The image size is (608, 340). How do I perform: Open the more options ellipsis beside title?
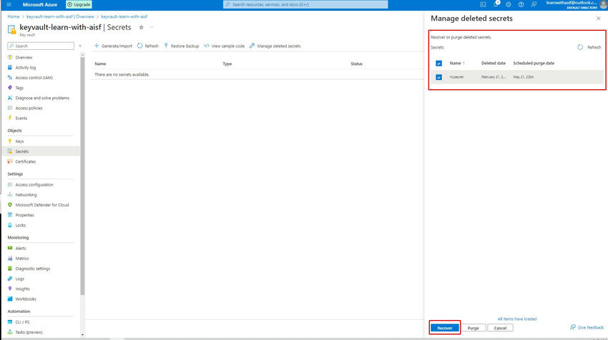pos(151,27)
